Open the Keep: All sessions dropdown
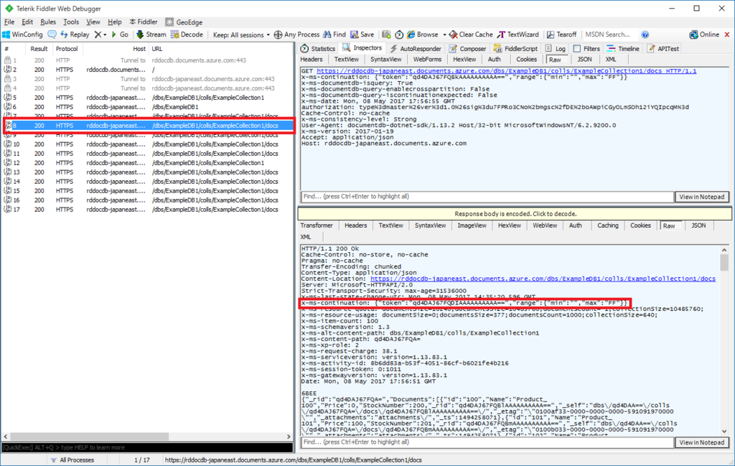Image resolution: width=735 pixels, height=466 pixels. pos(241,34)
